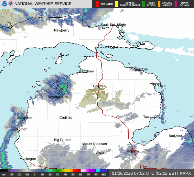
Task: Click the radar timestamp at bottom right
Action: [145, 173]
